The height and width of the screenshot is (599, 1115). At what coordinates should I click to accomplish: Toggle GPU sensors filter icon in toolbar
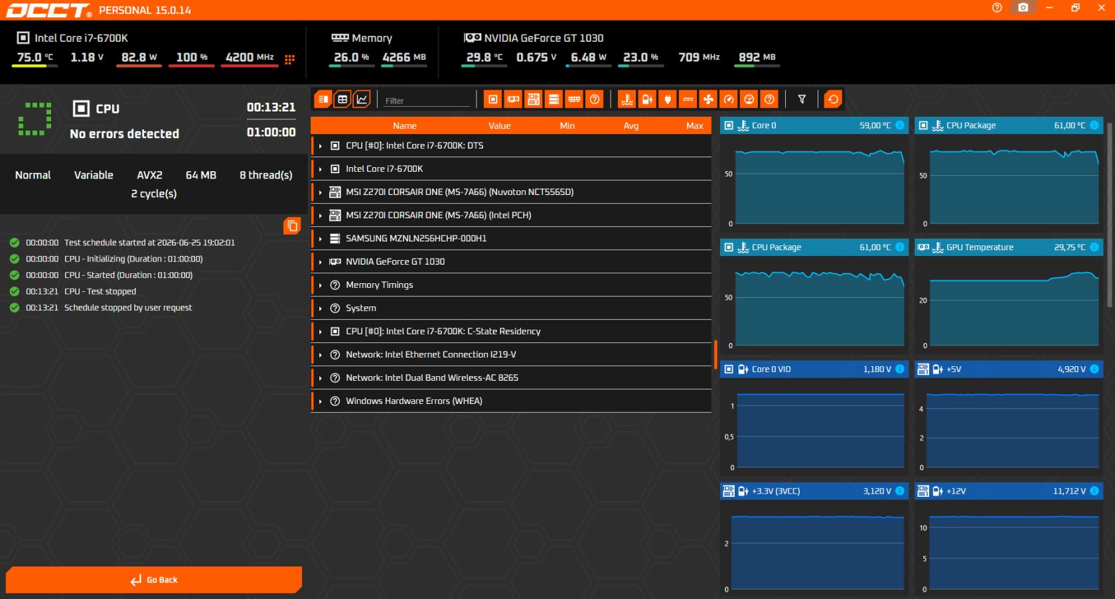point(513,100)
